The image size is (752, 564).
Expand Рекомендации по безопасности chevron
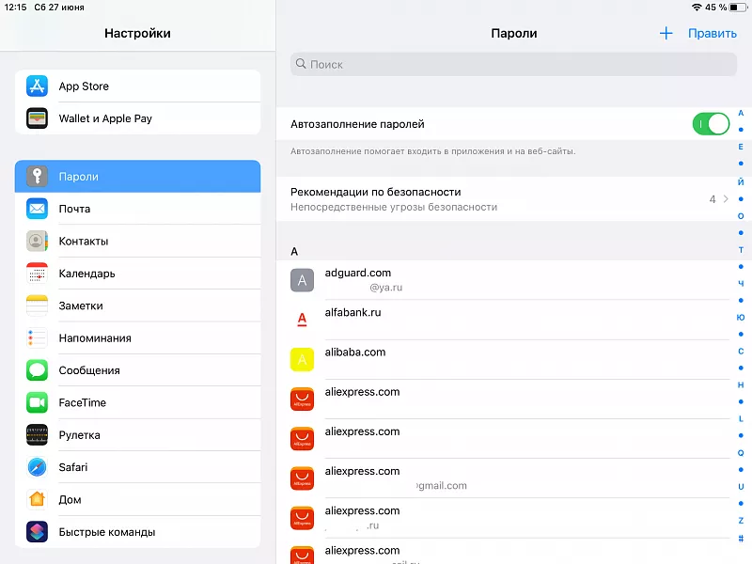[x=726, y=199]
